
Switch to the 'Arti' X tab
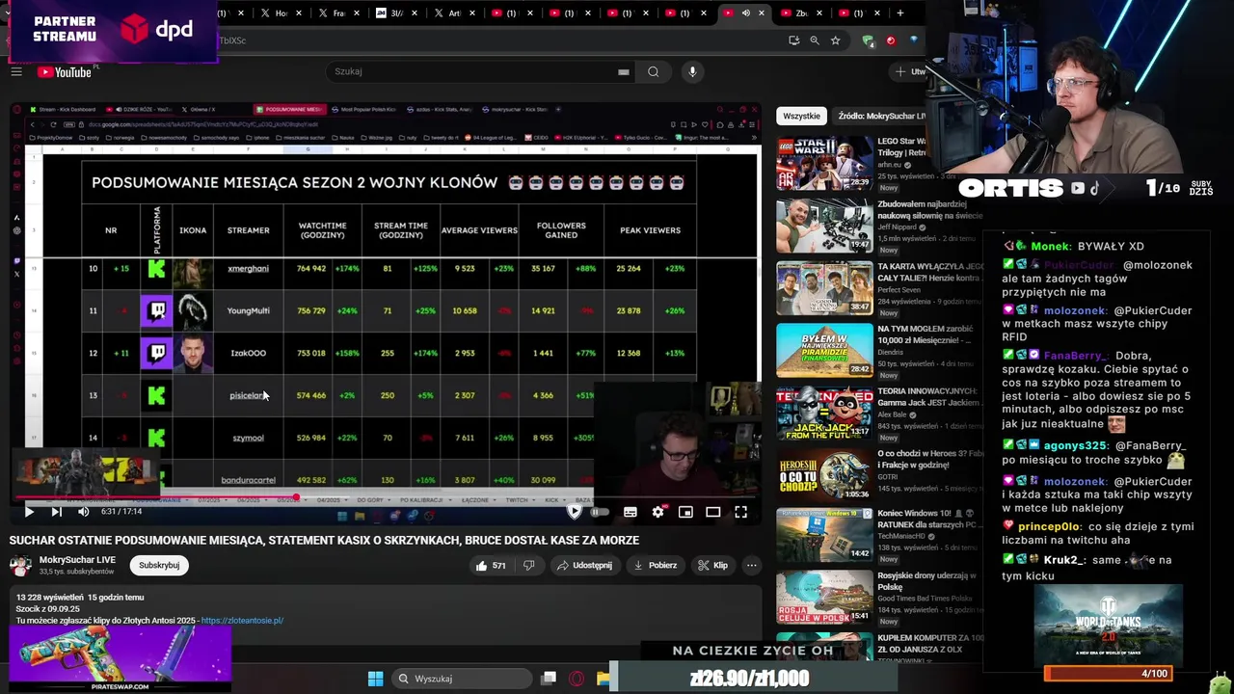(x=454, y=13)
